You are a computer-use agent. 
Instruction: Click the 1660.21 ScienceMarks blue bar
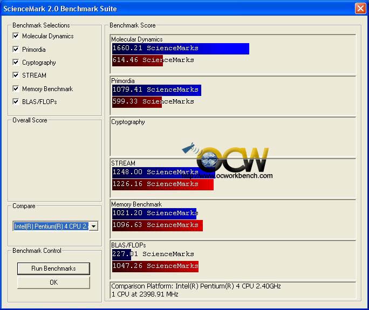[181, 49]
